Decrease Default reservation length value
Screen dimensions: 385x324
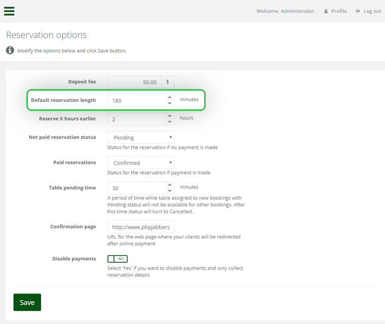(x=170, y=103)
